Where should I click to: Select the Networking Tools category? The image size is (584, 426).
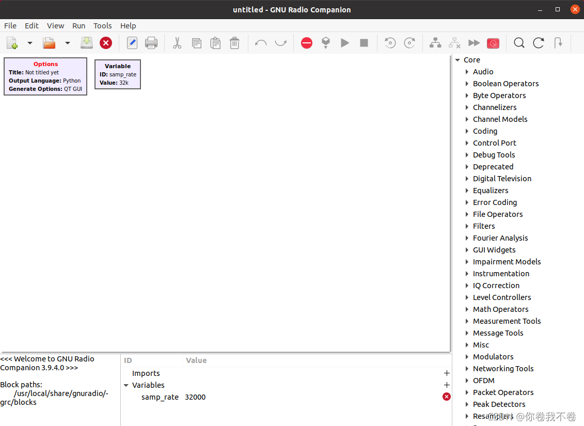[503, 369]
